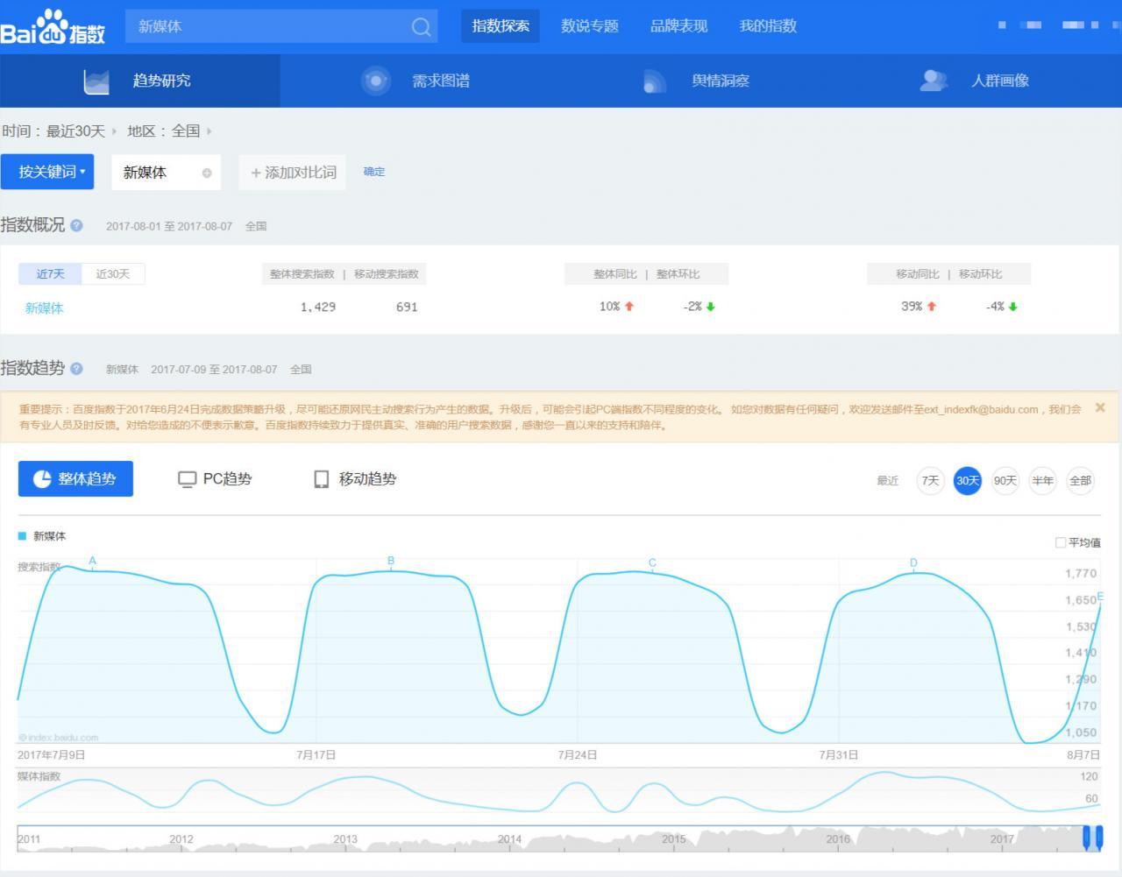Click chart marker A

(x=92, y=562)
